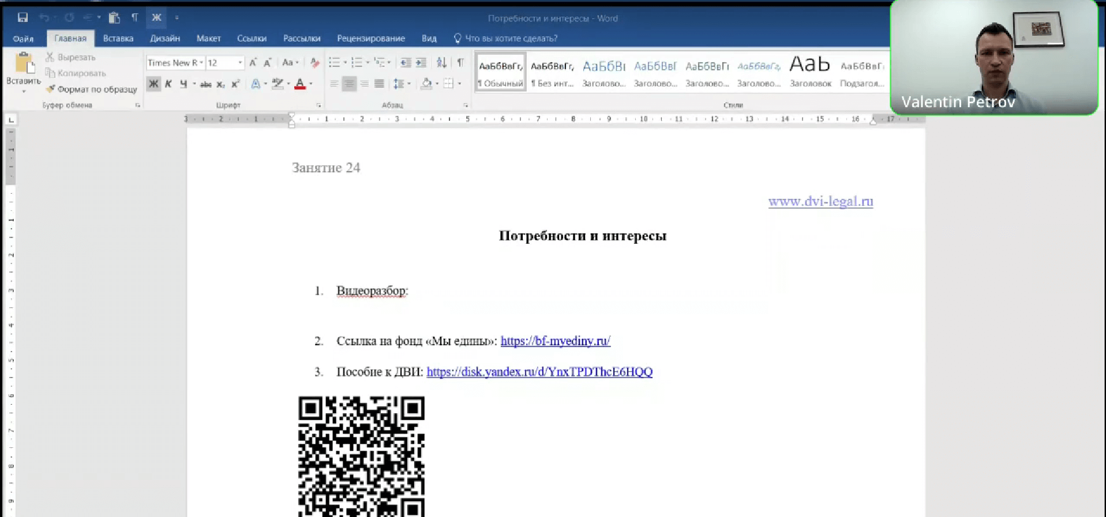Switch to the Рассылки tab
This screenshot has height=517, width=1106.
[302, 39]
